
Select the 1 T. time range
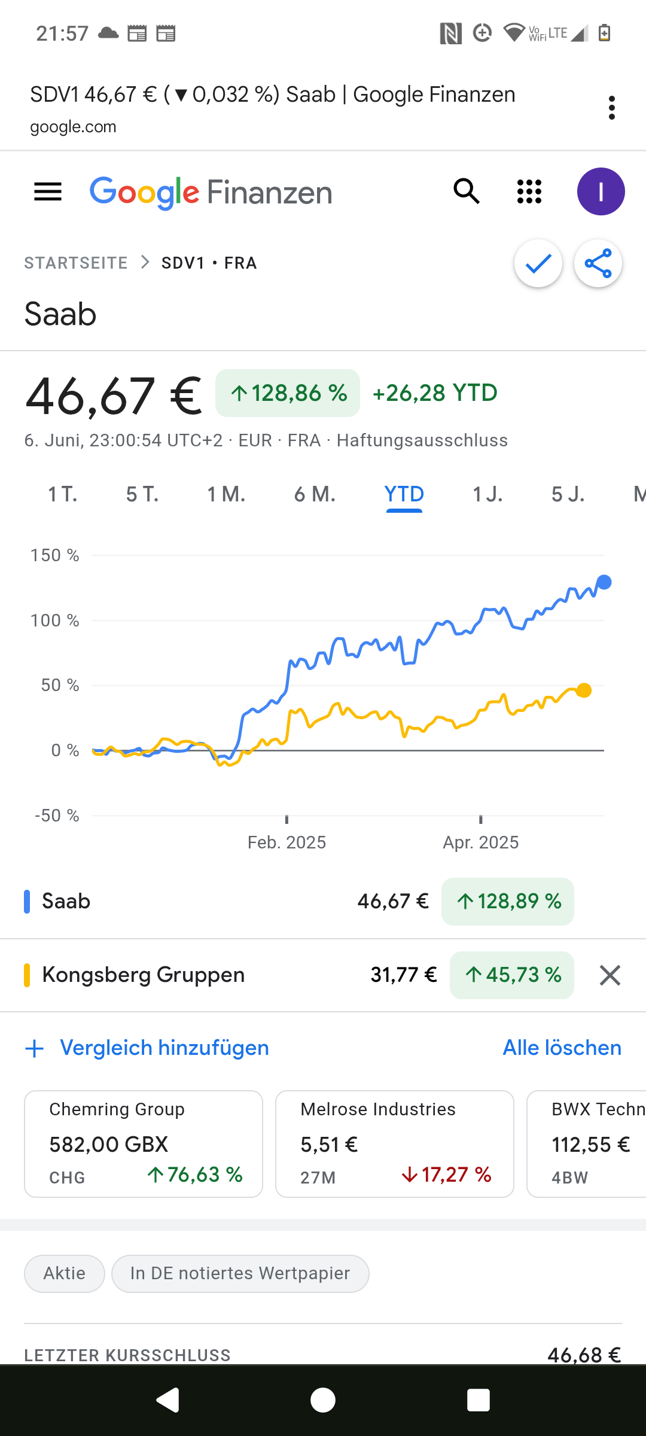(63, 494)
